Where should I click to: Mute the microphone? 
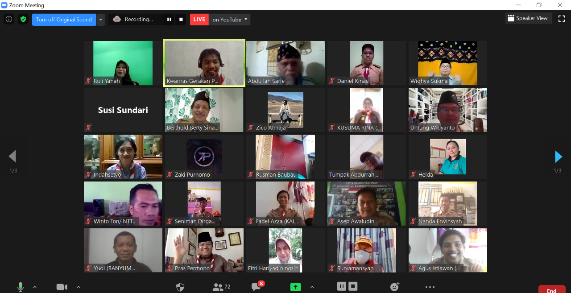pos(20,287)
